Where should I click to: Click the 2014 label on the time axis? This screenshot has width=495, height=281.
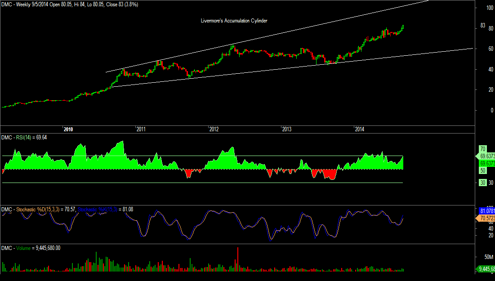click(x=359, y=129)
